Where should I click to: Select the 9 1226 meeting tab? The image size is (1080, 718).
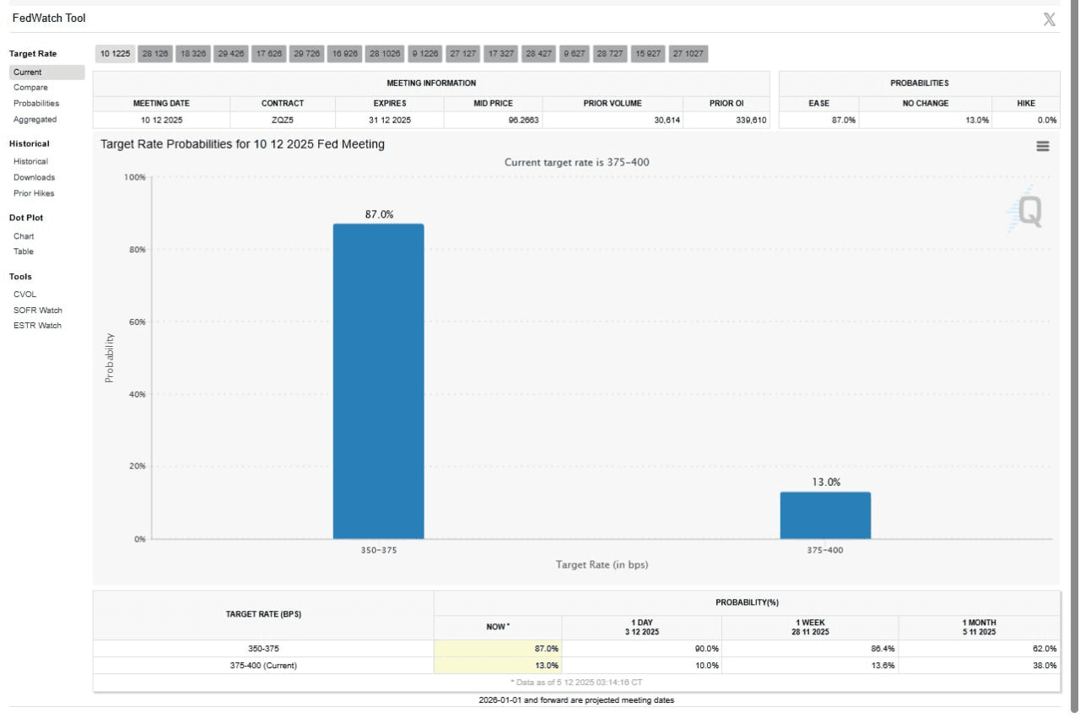click(424, 54)
